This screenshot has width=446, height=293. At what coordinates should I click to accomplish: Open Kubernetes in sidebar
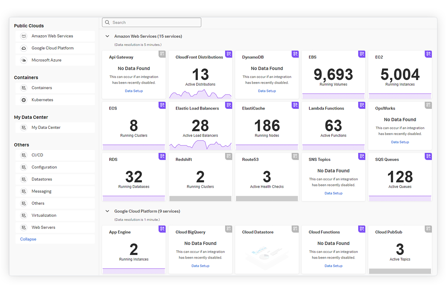point(55,100)
